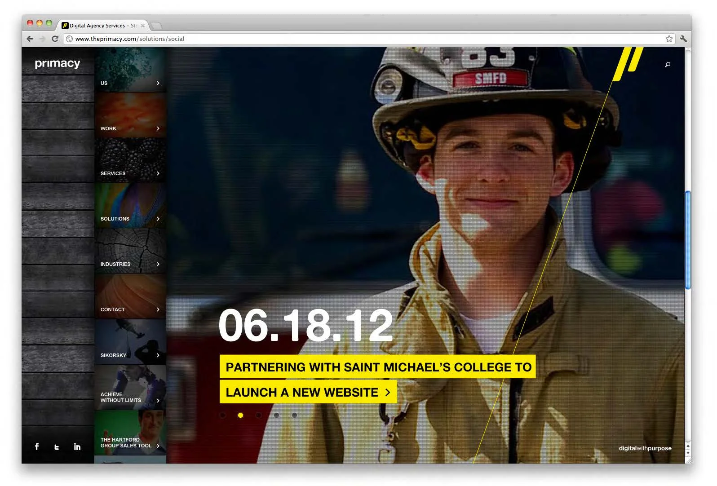Image resolution: width=717 pixels, height=486 pixels.
Task: Click the scrollbar up arrow
Action: (x=688, y=446)
